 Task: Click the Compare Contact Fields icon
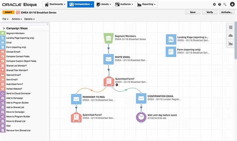click(x=3, y=56)
